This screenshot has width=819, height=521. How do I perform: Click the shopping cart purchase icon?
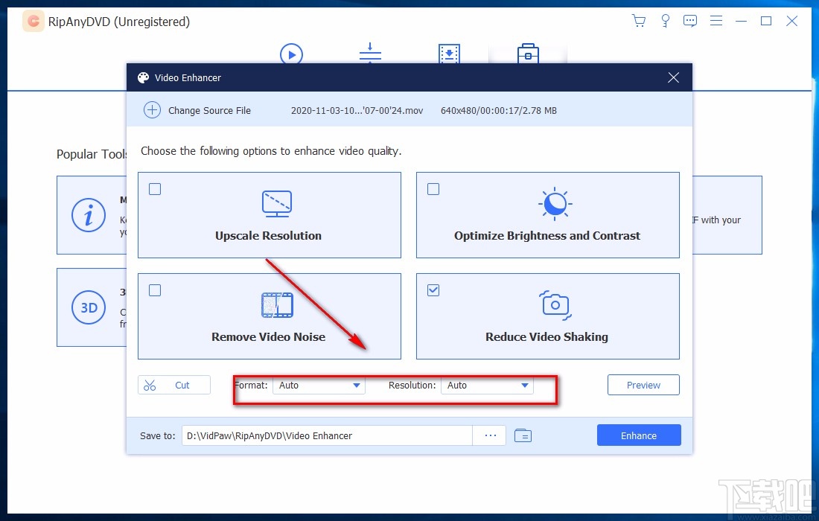pyautogui.click(x=639, y=21)
